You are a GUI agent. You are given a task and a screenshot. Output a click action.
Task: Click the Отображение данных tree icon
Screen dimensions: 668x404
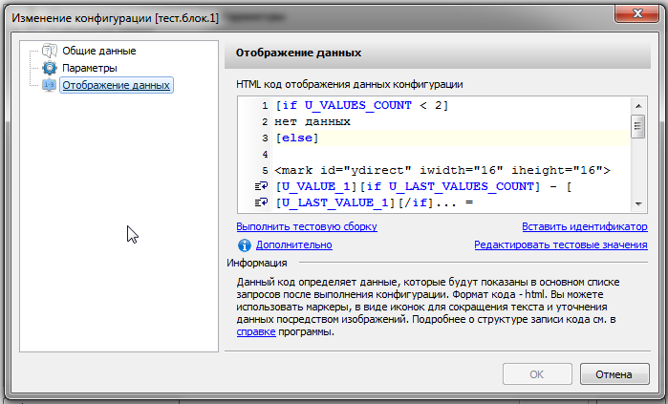coord(50,86)
